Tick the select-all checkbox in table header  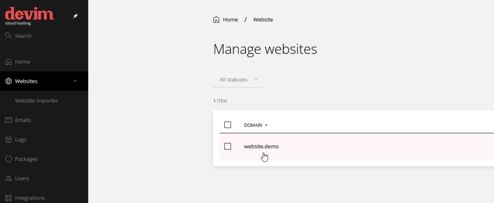coord(228,125)
